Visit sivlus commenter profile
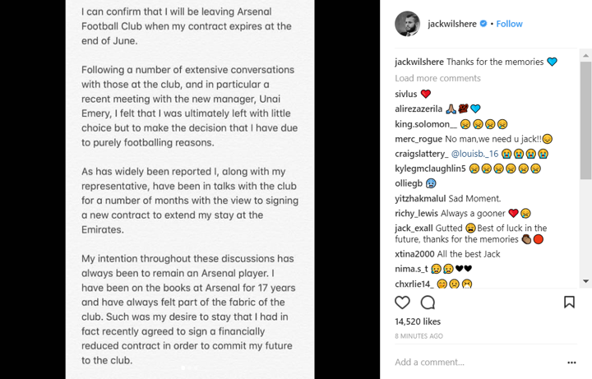The width and height of the screenshot is (592, 379). coord(406,94)
